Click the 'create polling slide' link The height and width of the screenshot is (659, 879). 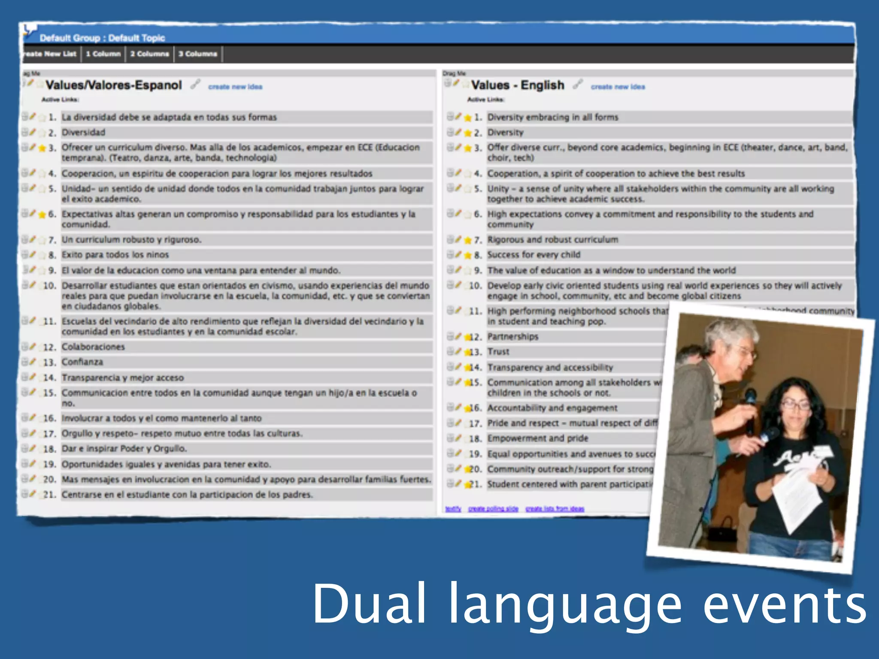pyautogui.click(x=493, y=509)
